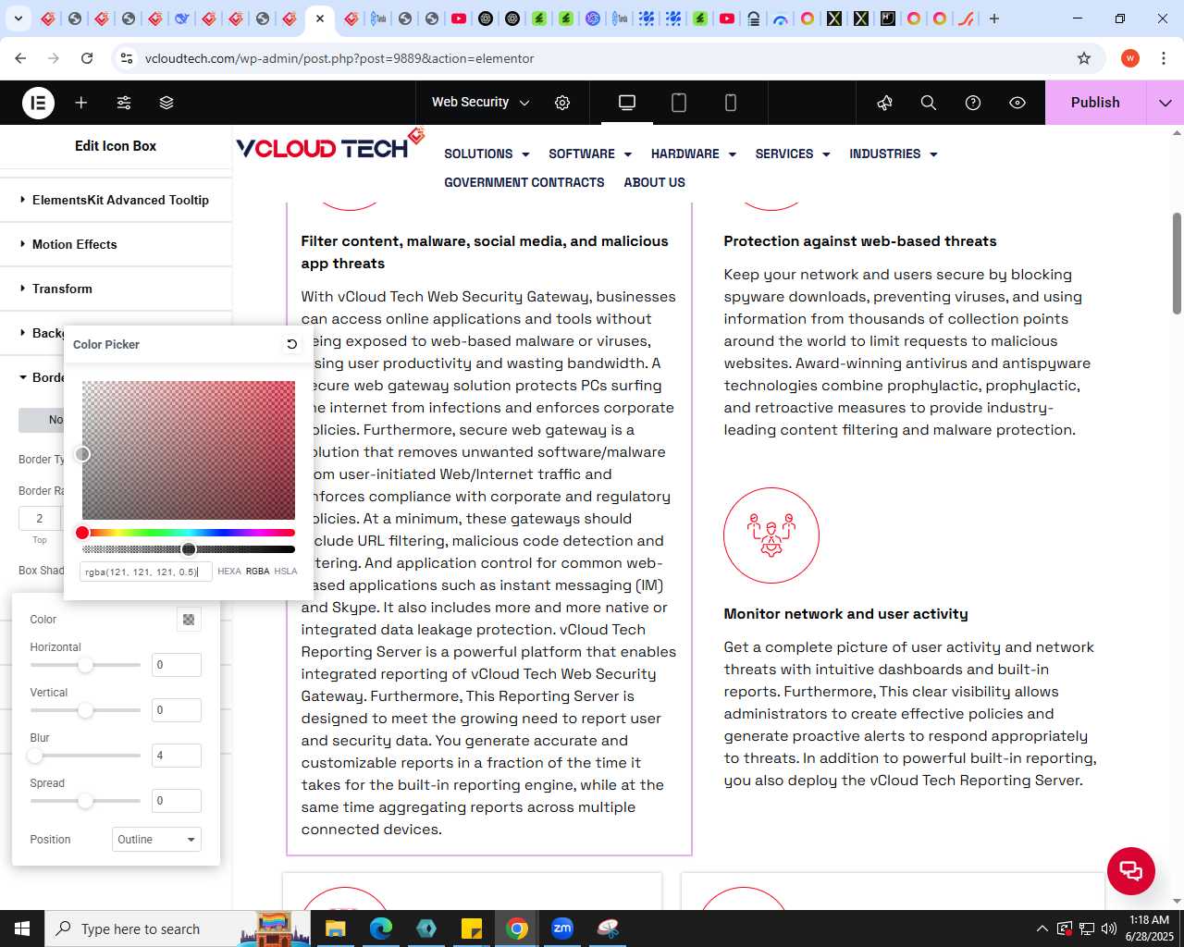Switch color format to RGBA
The width and height of the screenshot is (1184, 947).
coord(258,572)
